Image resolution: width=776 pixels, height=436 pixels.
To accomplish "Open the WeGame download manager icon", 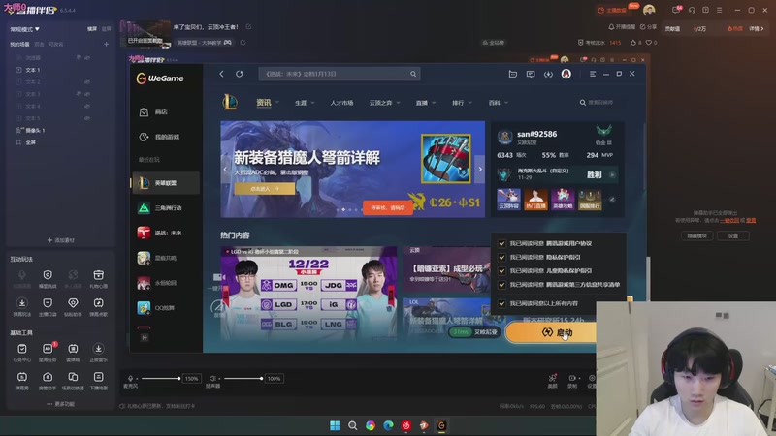I will (x=548, y=74).
